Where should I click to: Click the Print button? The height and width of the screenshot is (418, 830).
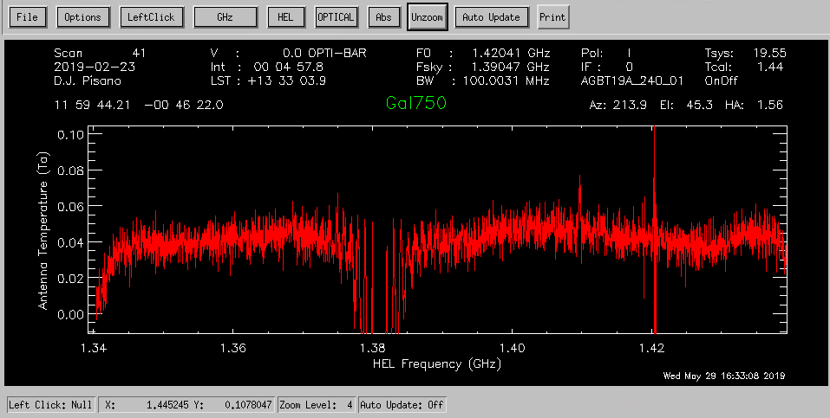(x=552, y=17)
